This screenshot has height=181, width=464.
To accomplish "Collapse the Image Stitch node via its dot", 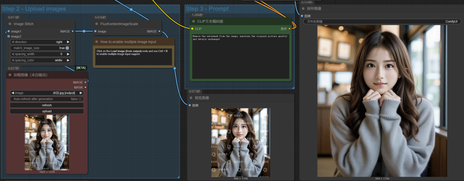I will coord(10,24).
